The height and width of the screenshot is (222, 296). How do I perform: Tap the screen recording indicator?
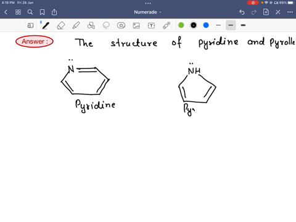253,2
